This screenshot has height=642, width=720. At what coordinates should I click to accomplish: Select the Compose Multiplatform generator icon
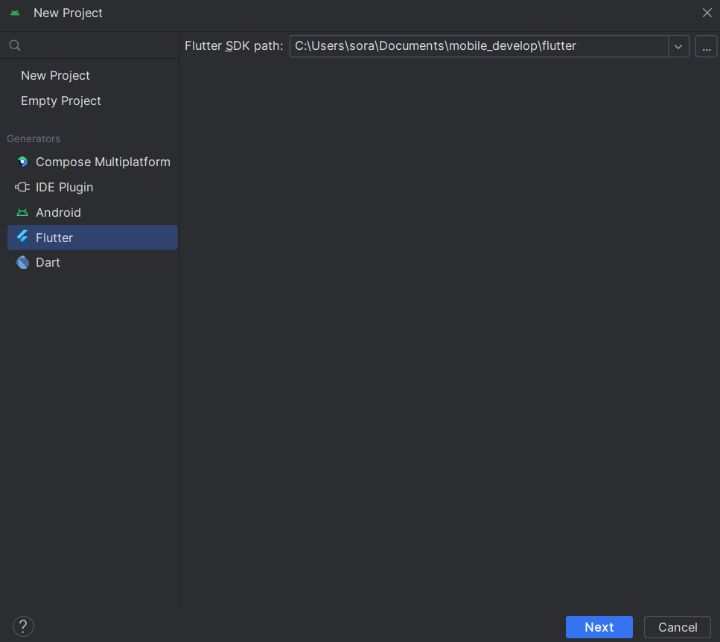[x=22, y=162]
